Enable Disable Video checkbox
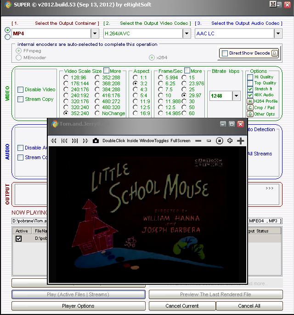294x315 pixels. click(20, 89)
